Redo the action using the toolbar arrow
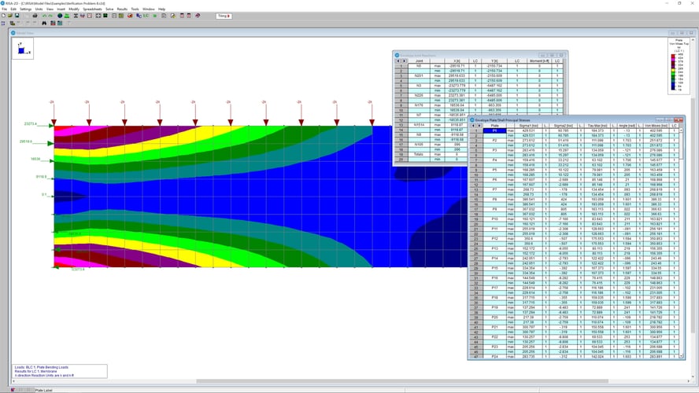699x393 pixels. point(50,16)
